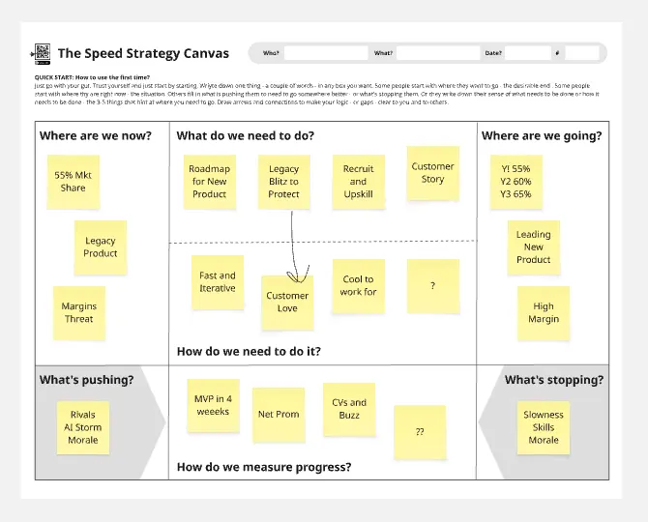This screenshot has height=522, width=648.
Task: Click the Who? input field
Action: [326, 53]
